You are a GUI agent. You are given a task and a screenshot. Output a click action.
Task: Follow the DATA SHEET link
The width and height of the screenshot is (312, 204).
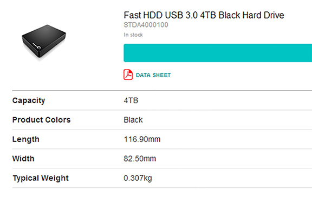tap(153, 75)
